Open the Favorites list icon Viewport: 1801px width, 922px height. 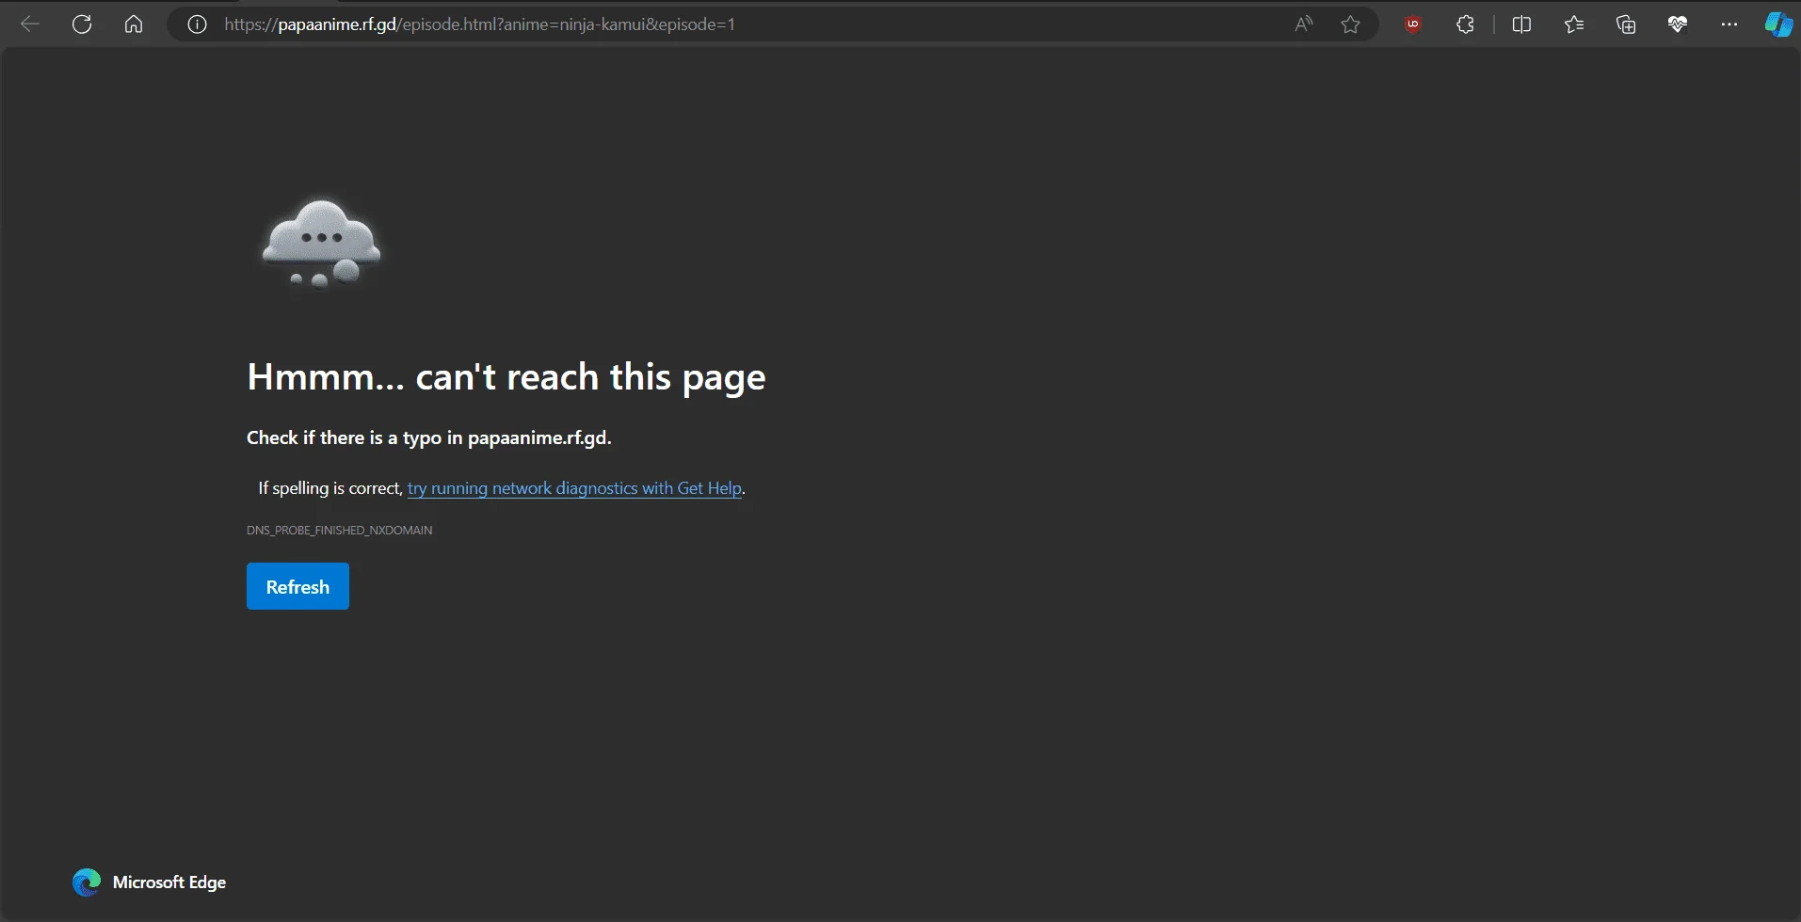point(1574,24)
